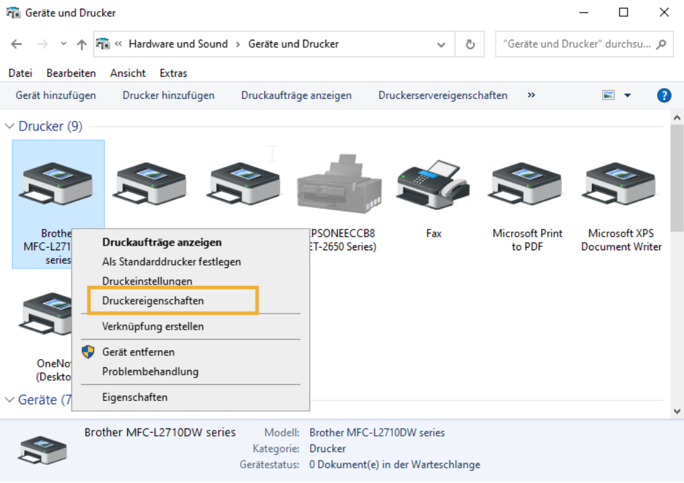This screenshot has height=483, width=684.
Task: Select Gerät entfernen in context menu
Action: pos(138,352)
